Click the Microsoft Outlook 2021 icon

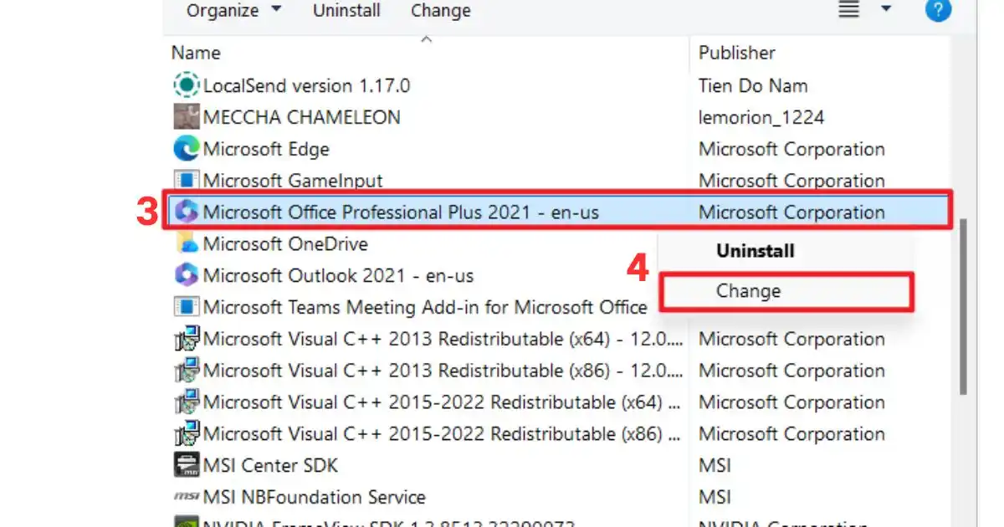point(186,275)
